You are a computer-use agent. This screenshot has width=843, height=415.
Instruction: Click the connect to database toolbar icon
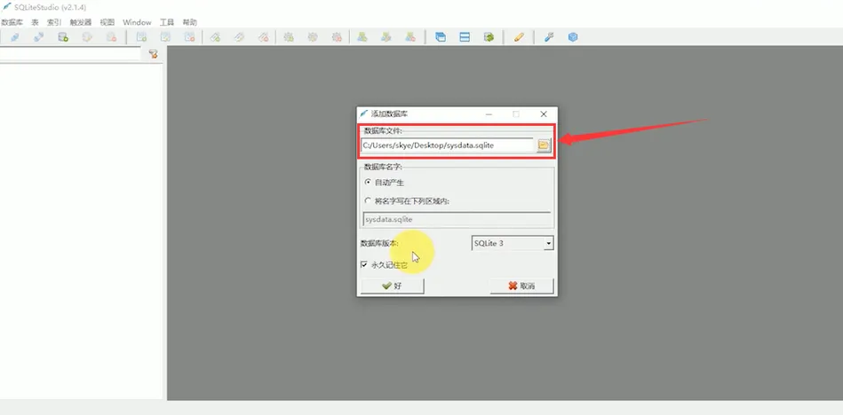coord(15,37)
